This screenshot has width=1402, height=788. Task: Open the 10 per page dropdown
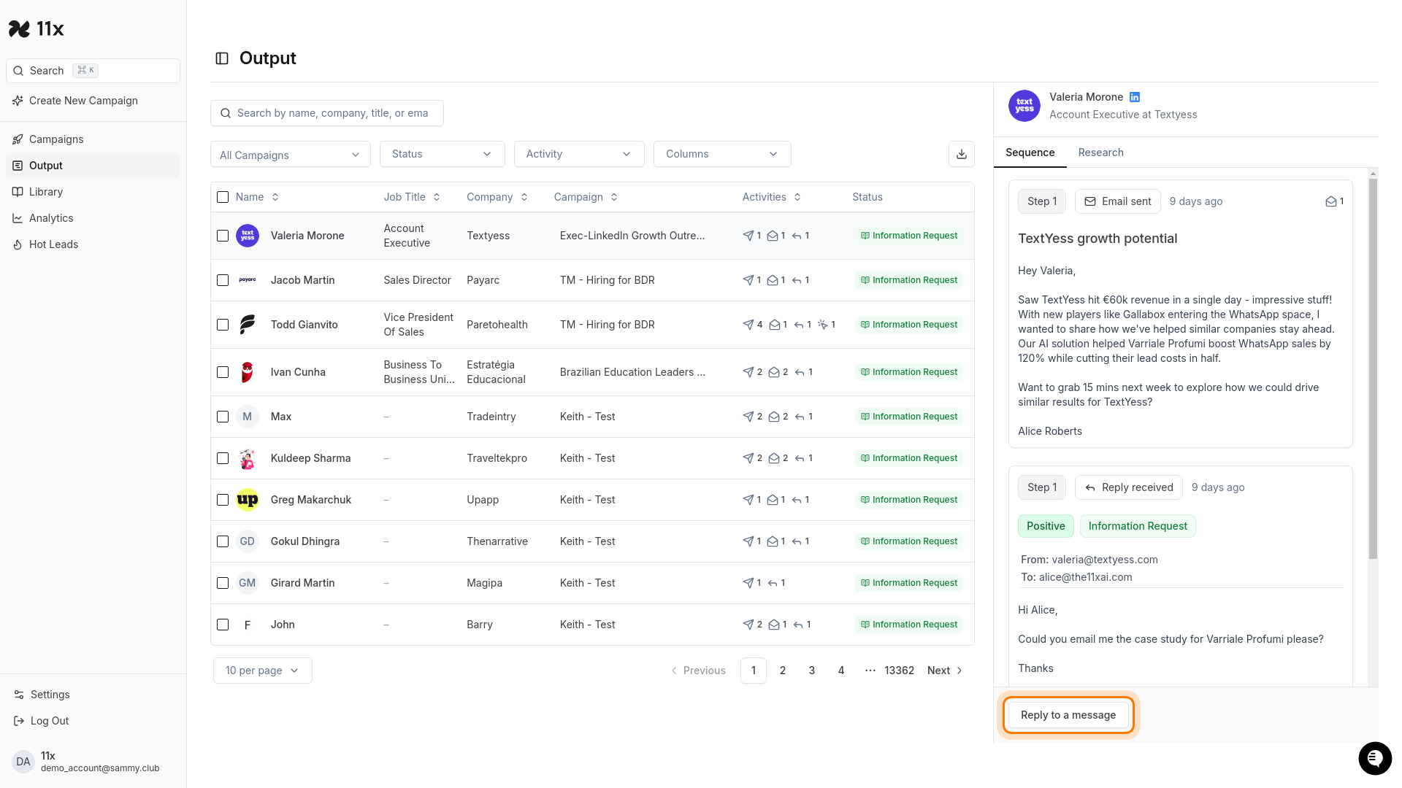tap(262, 671)
